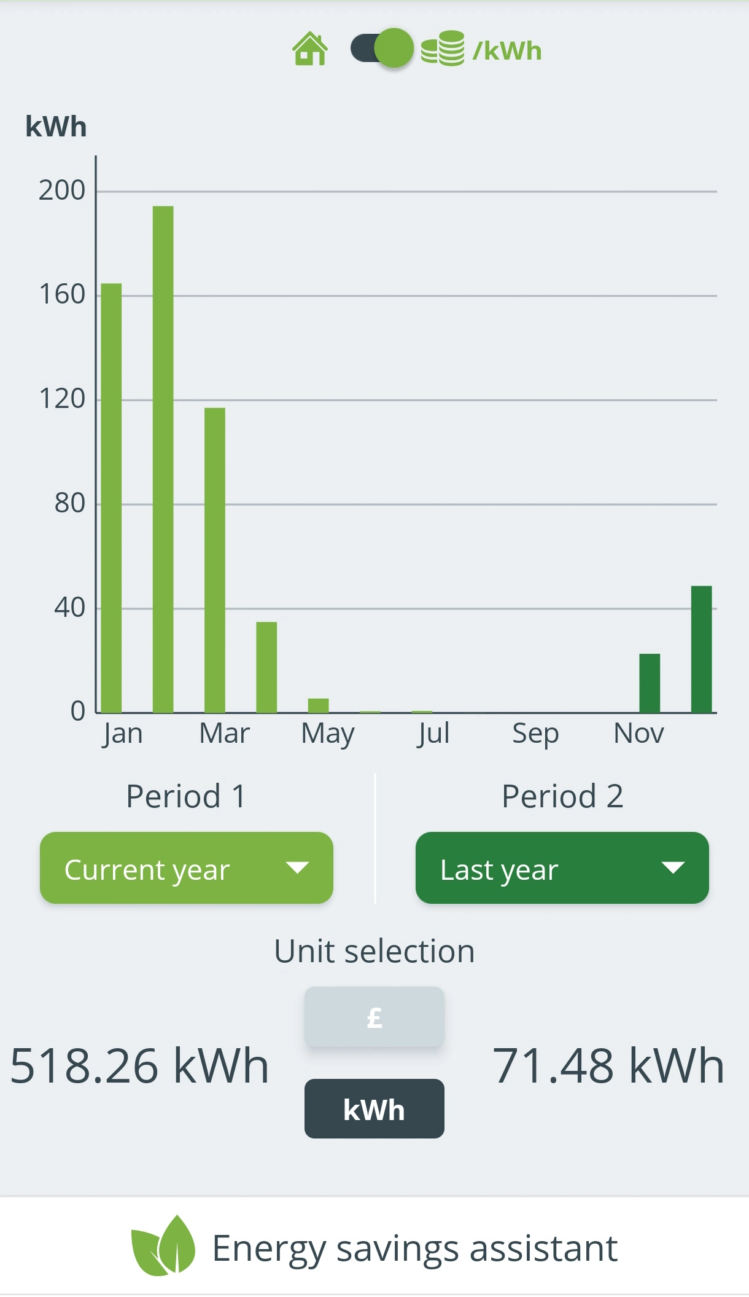Select the kWh unit button

click(x=374, y=1109)
